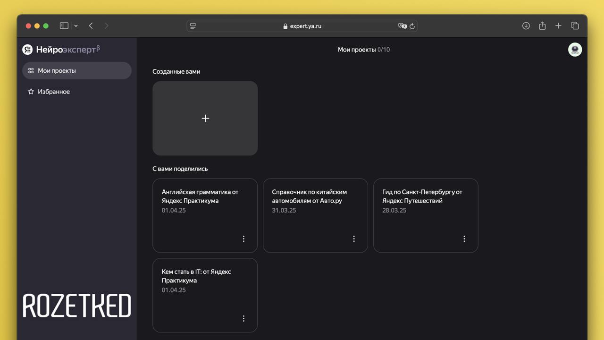Viewport: 604px width, 340px height.
Task: Reload the page
Action: (x=412, y=26)
